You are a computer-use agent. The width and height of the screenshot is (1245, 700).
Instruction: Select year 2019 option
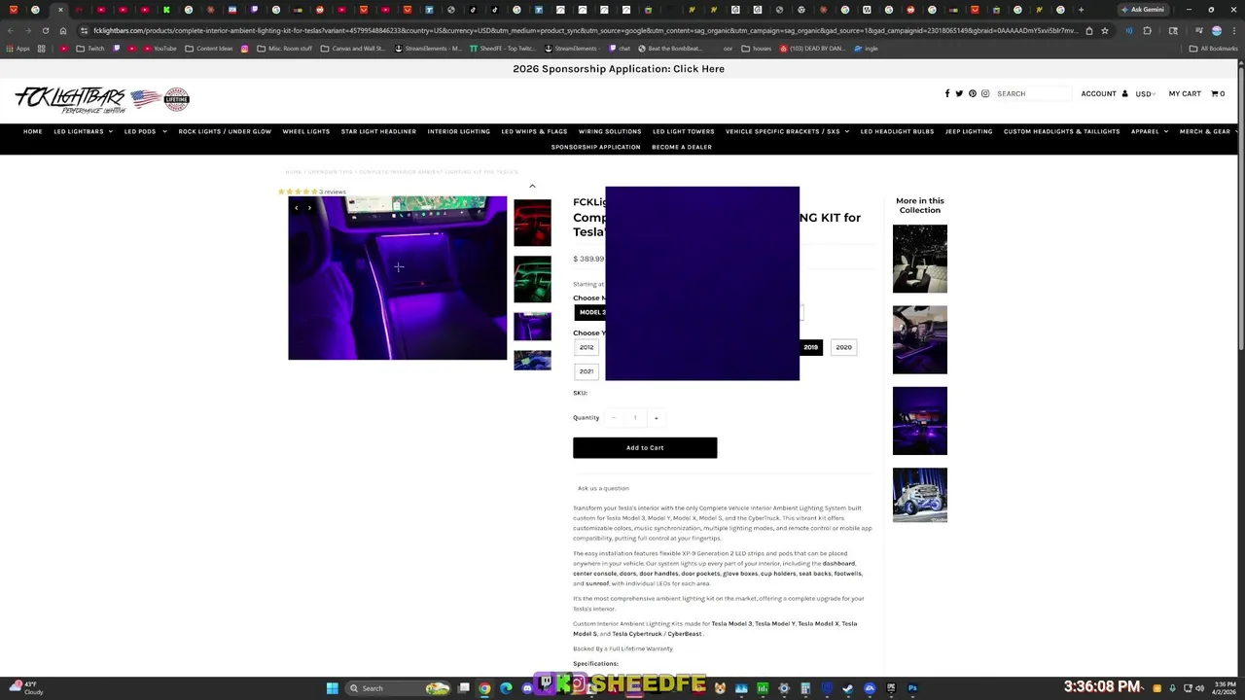(x=811, y=347)
